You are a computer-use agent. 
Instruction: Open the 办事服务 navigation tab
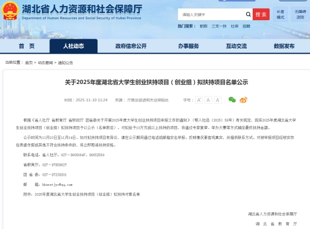tap(188, 46)
